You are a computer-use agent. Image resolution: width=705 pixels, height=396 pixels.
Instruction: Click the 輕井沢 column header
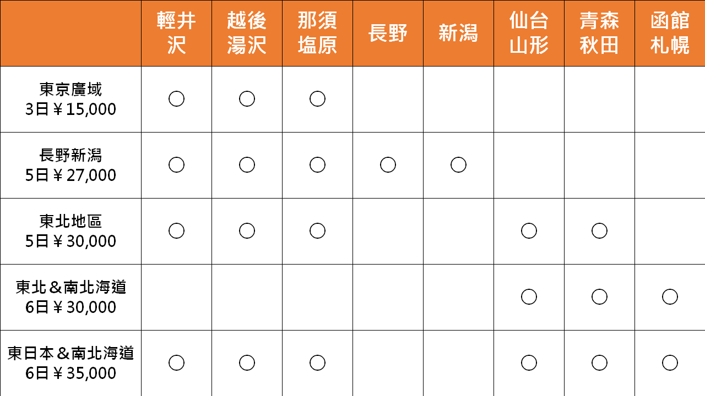click(x=176, y=33)
